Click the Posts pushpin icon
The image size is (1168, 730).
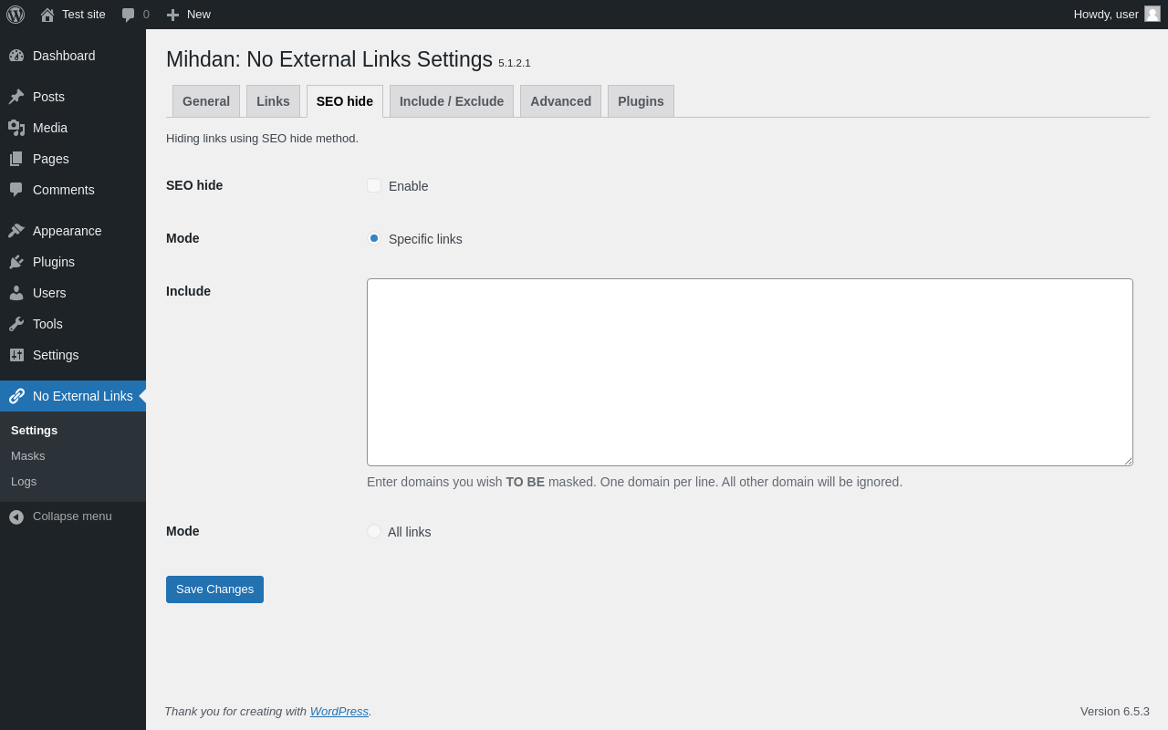pyautogui.click(x=16, y=97)
